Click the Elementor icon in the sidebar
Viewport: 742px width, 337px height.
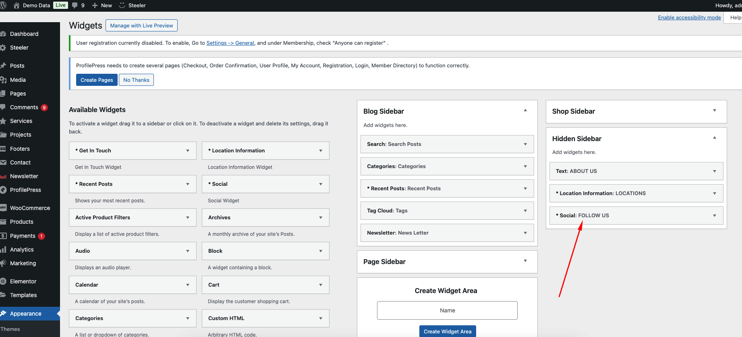click(3, 281)
